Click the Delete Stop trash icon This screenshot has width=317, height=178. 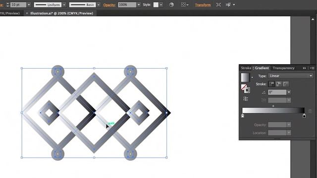point(310,111)
